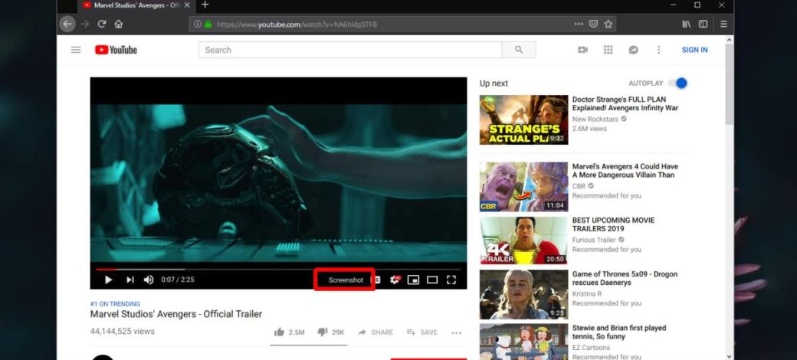Image resolution: width=797 pixels, height=360 pixels.
Task: Open the YouTube apps grid
Action: (x=608, y=50)
